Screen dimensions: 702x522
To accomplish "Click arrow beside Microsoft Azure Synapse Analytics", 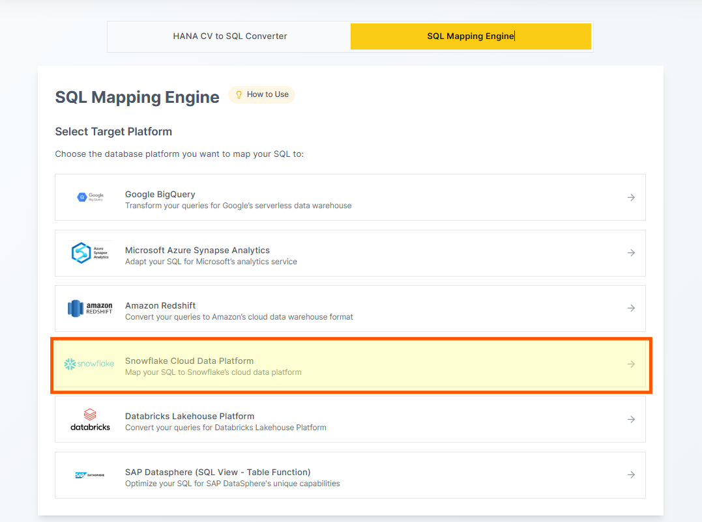I will [x=631, y=253].
